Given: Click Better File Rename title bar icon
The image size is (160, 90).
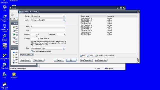Looking at the screenshot, I should tap(19, 12).
